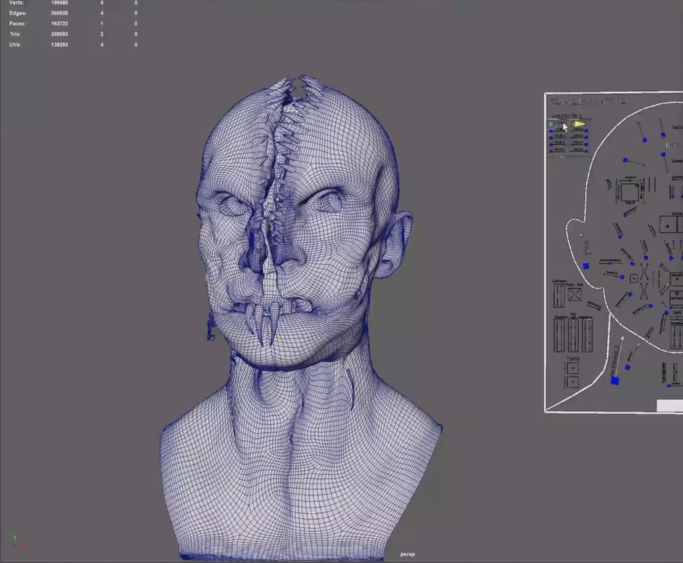Click the white rectangle at panel bottom
Image resolution: width=683 pixels, height=563 pixels.
669,406
